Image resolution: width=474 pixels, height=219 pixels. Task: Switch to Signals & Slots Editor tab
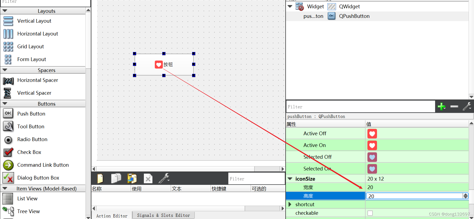[x=163, y=215]
